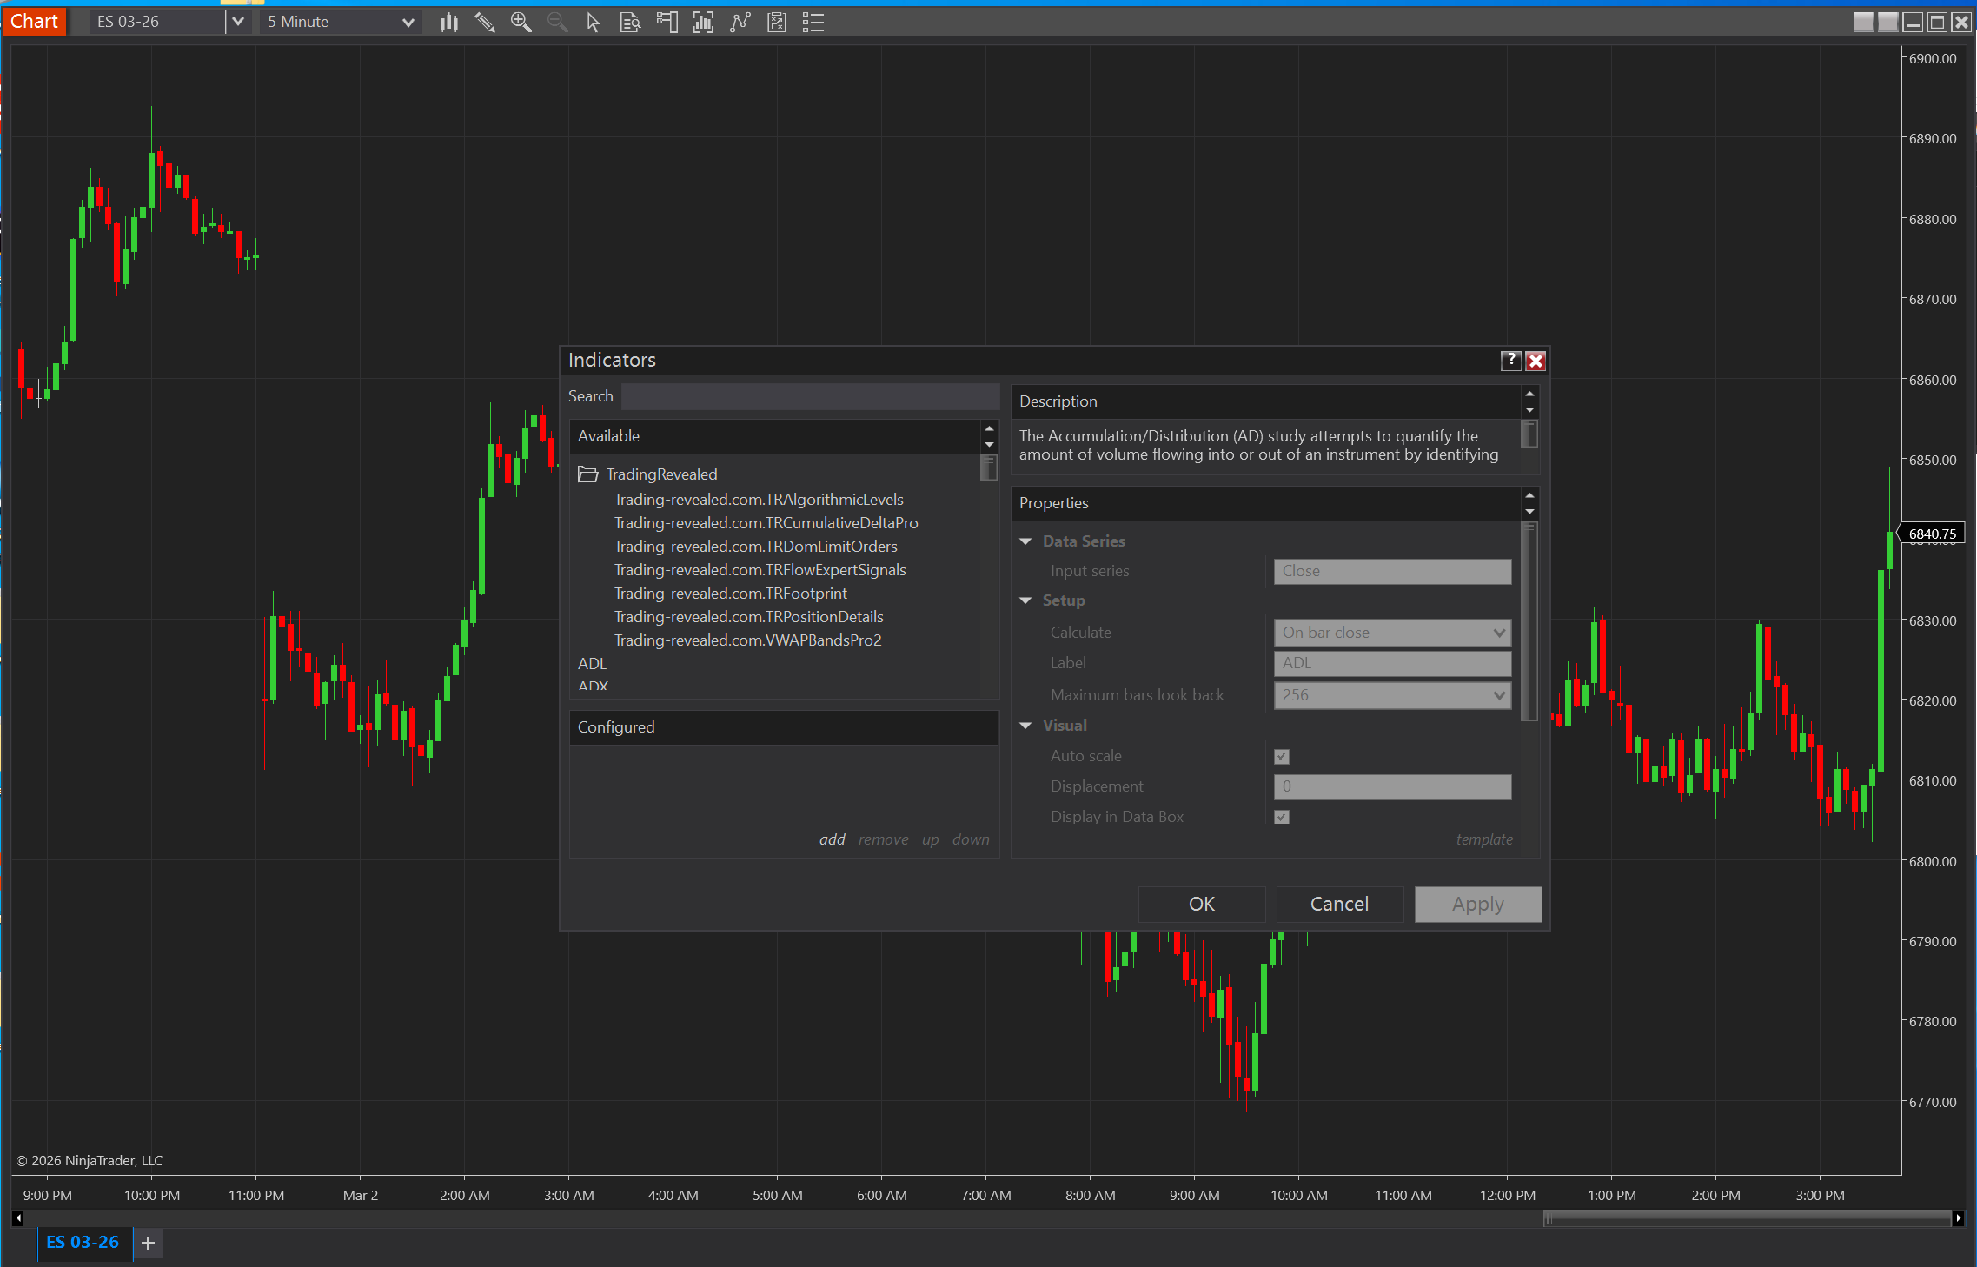Image resolution: width=1977 pixels, height=1267 pixels.
Task: Toggle Display in Data Box checkbox
Action: coord(1281,817)
